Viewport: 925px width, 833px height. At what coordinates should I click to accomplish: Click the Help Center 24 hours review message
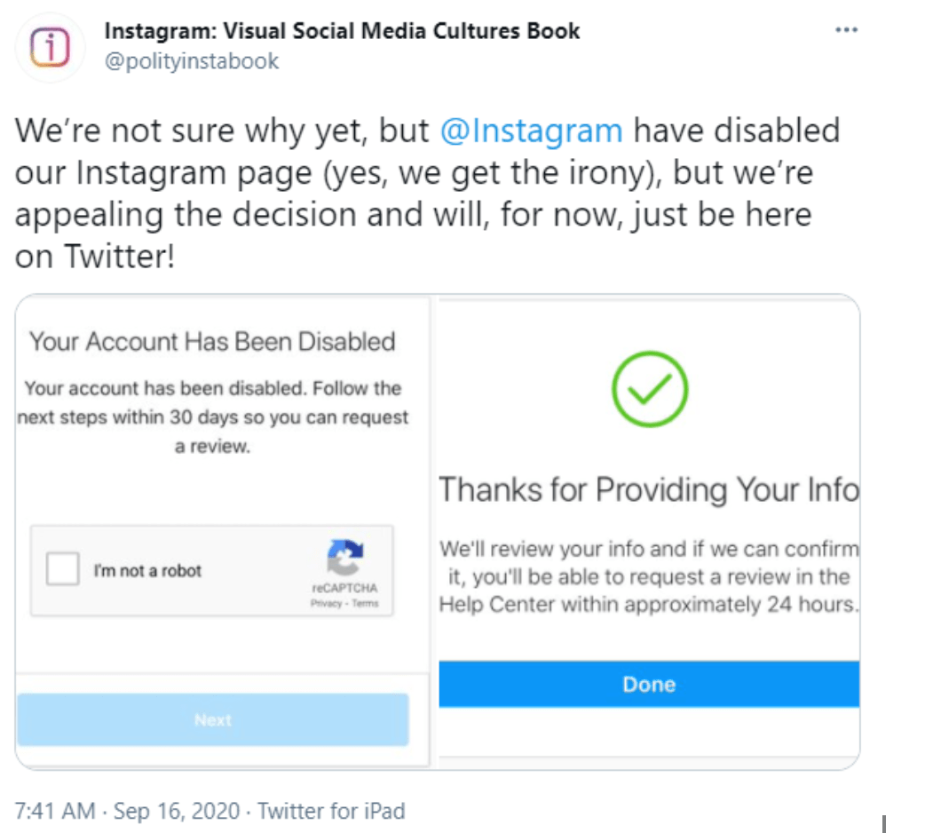649,577
